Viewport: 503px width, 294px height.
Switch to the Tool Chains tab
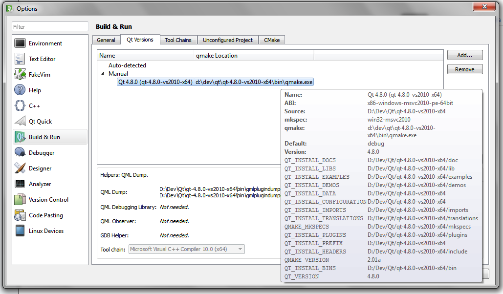point(178,40)
